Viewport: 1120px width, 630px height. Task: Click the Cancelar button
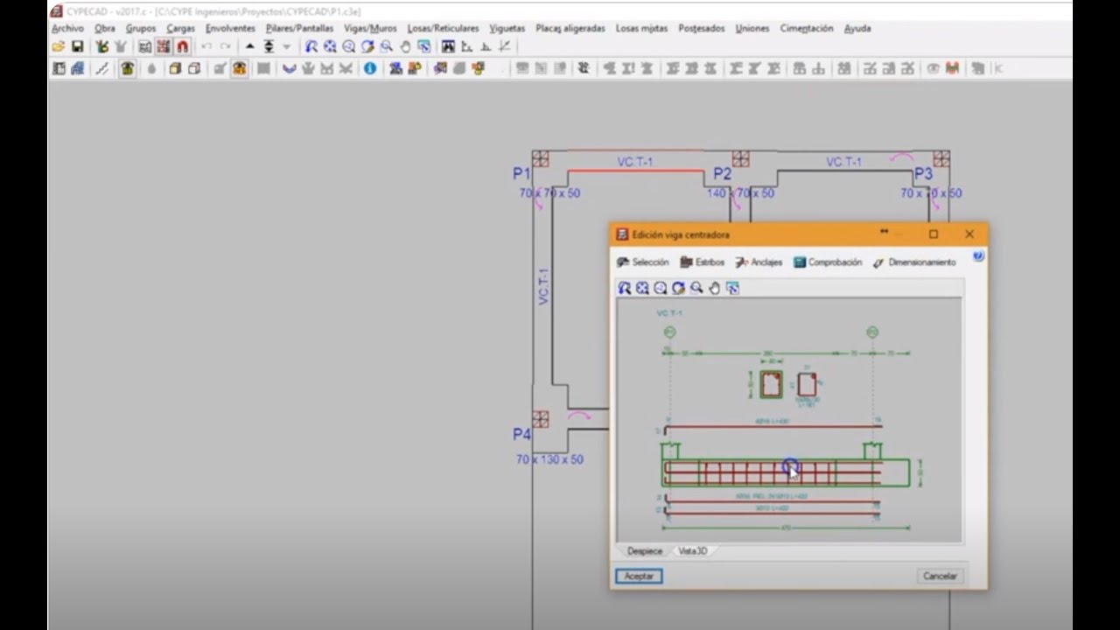(940, 576)
